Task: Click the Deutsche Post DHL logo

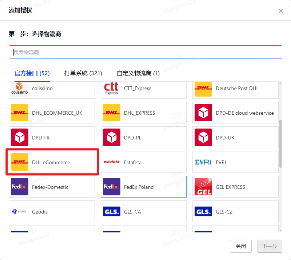Action: click(x=203, y=89)
